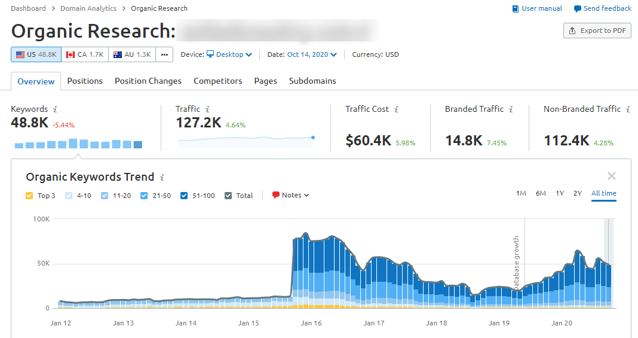Open the Keywords info icon
The height and width of the screenshot is (338, 638).
[x=55, y=109]
